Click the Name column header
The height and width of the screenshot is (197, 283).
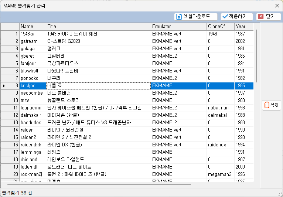pos(33,27)
